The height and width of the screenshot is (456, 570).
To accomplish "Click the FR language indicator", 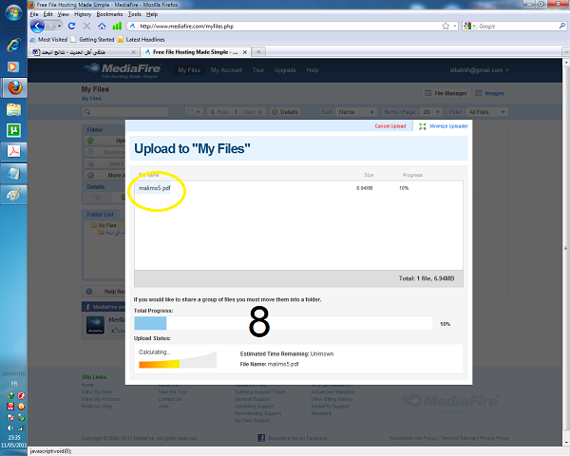I will [x=14, y=384].
